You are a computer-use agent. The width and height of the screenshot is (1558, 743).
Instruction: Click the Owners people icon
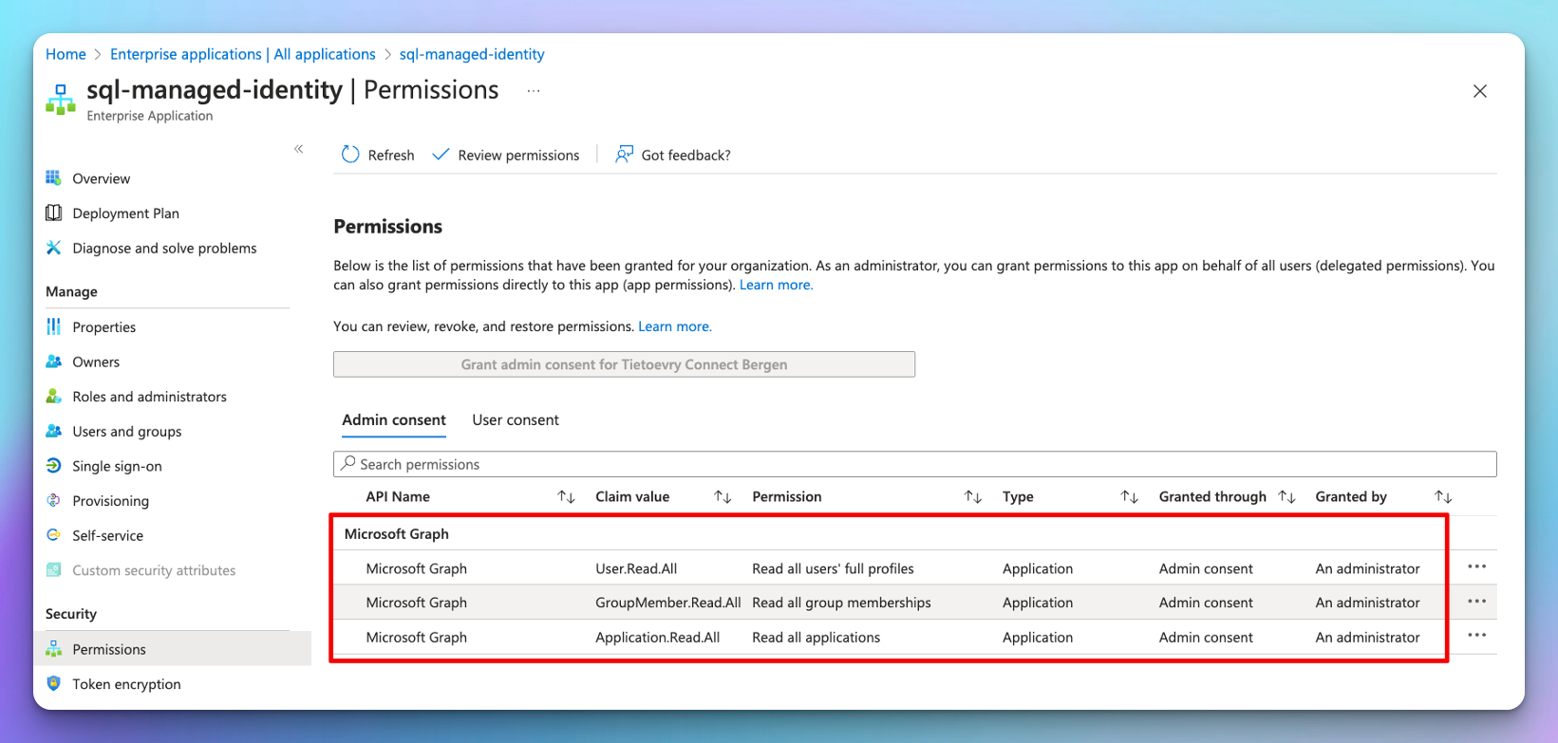click(x=54, y=362)
